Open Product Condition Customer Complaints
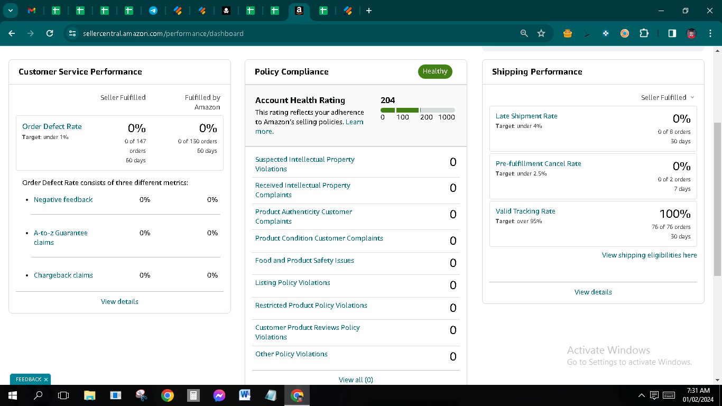Screen dimensions: 722x406 pos(319,238)
